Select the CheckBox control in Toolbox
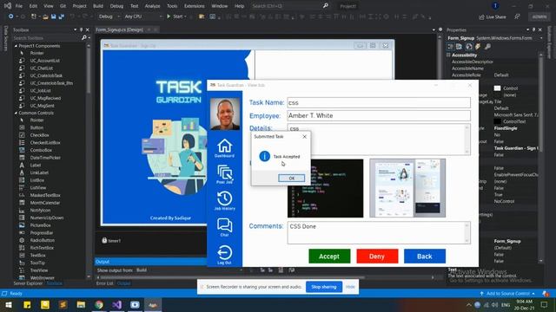The image size is (556, 312). 39,135
